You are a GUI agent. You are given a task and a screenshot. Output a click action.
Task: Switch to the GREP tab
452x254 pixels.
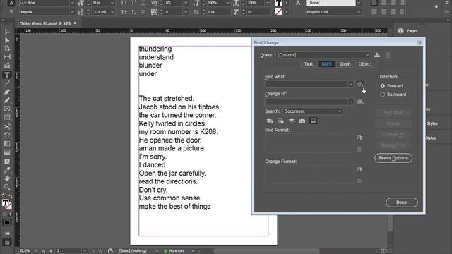coord(326,64)
